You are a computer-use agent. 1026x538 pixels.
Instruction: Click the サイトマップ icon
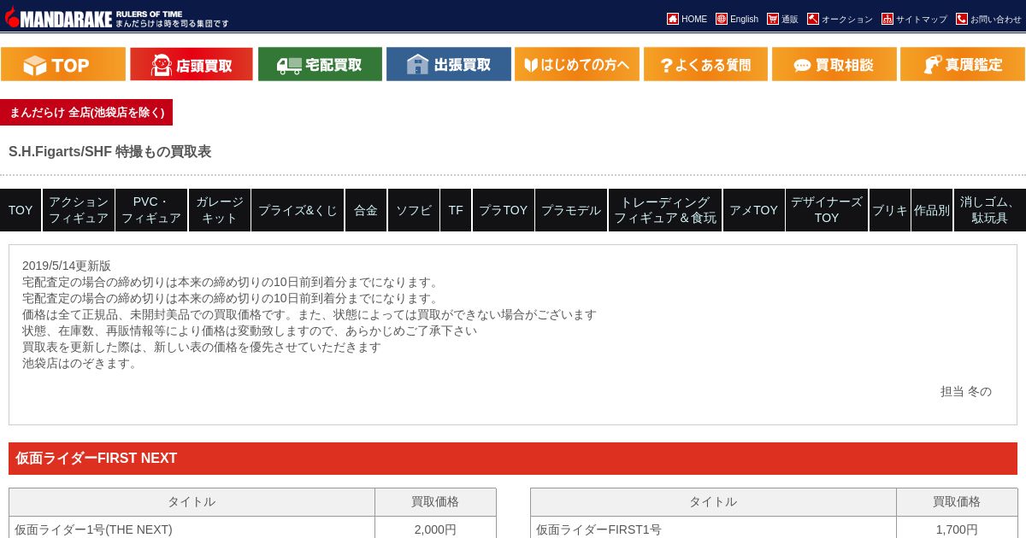click(887, 19)
